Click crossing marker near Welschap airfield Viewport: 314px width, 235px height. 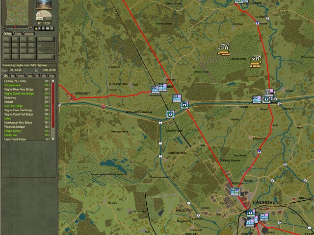[188, 203]
